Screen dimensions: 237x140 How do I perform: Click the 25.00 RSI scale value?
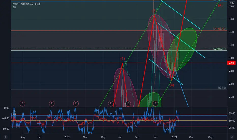pos(232,128)
